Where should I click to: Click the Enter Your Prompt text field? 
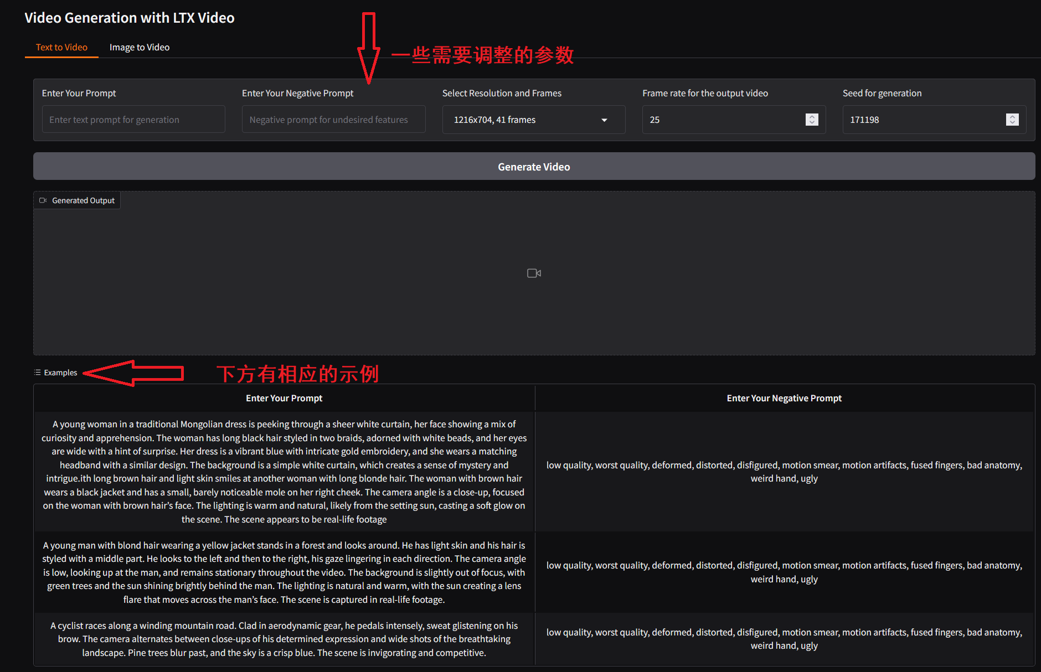(x=133, y=120)
